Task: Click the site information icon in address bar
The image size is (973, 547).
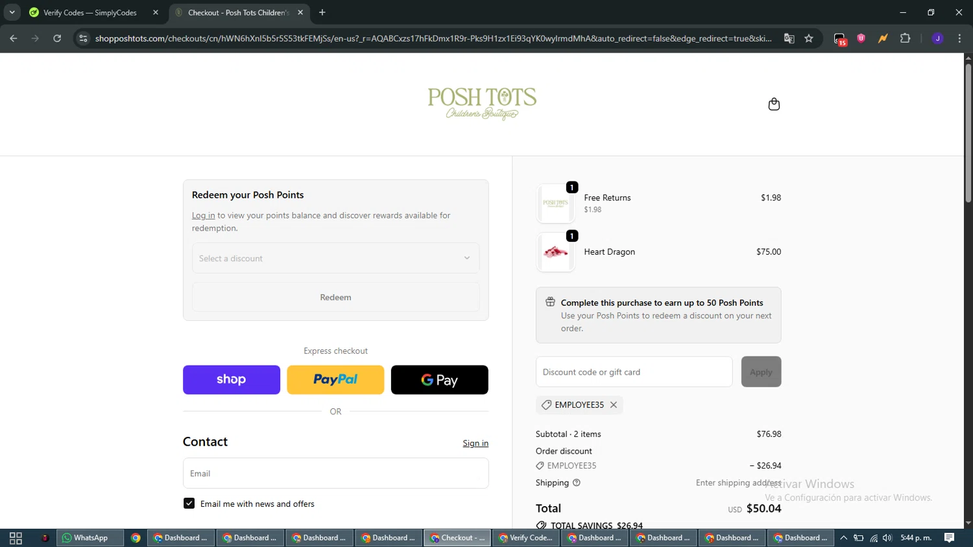Action: coord(82,38)
